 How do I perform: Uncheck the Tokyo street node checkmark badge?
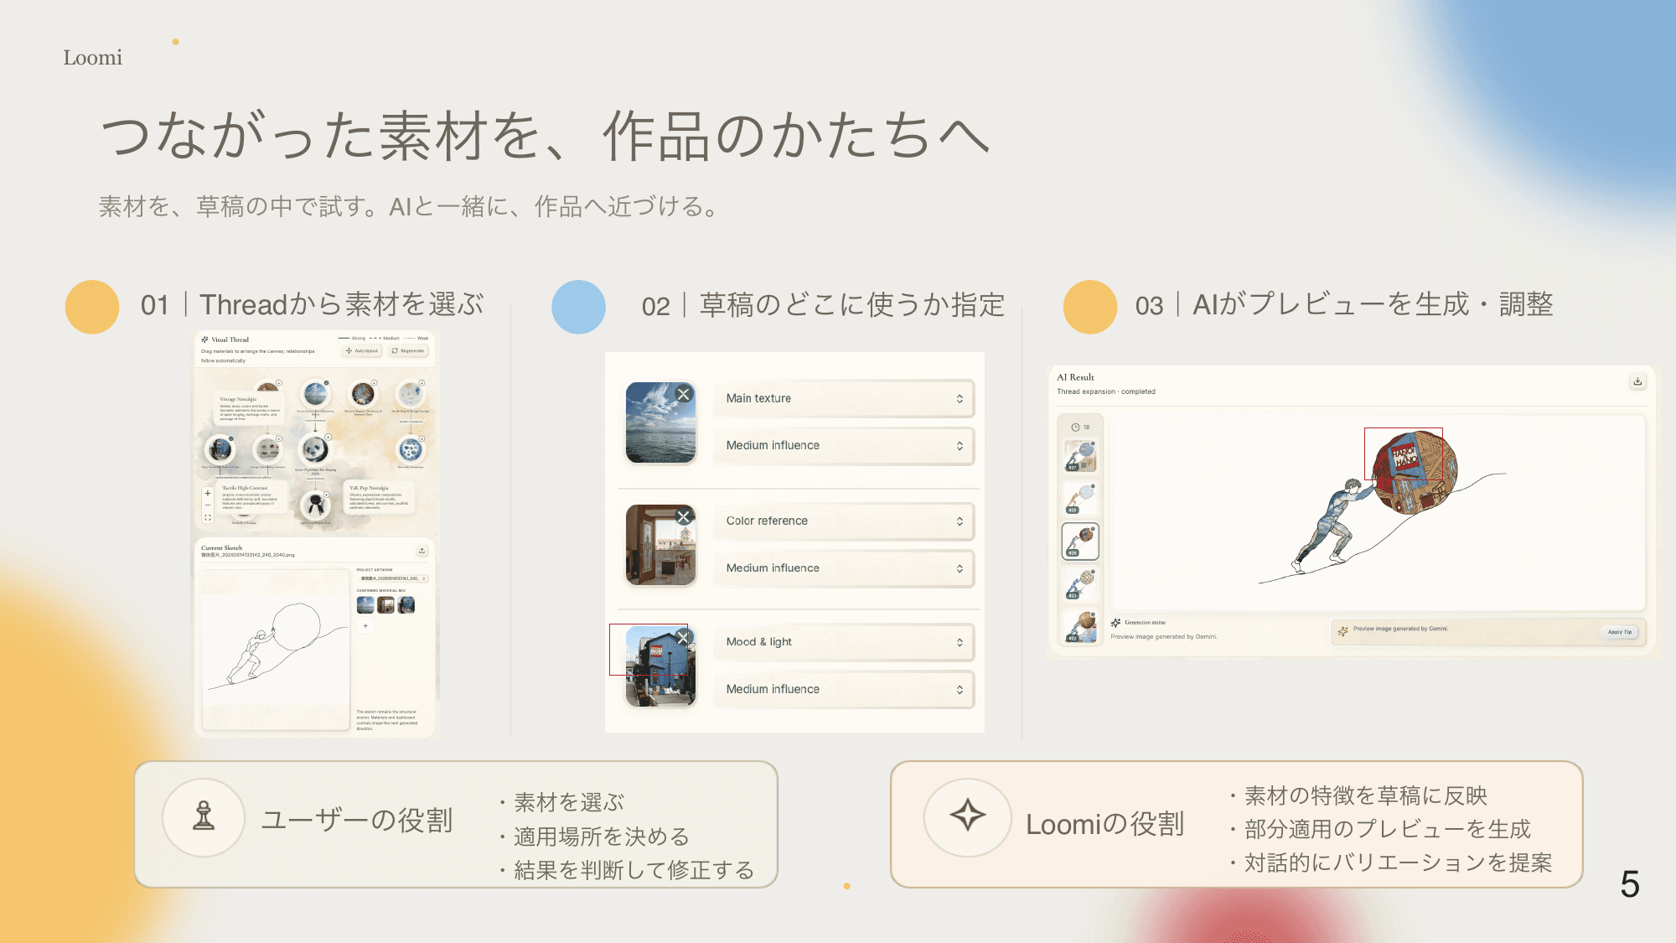tap(232, 438)
